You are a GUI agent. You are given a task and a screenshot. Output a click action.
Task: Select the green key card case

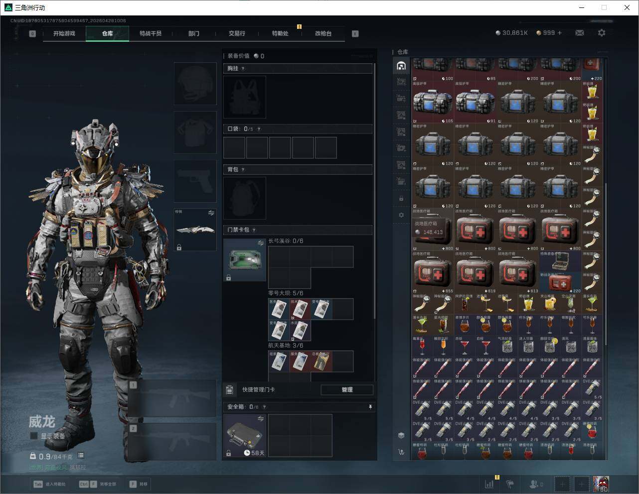coord(245,260)
